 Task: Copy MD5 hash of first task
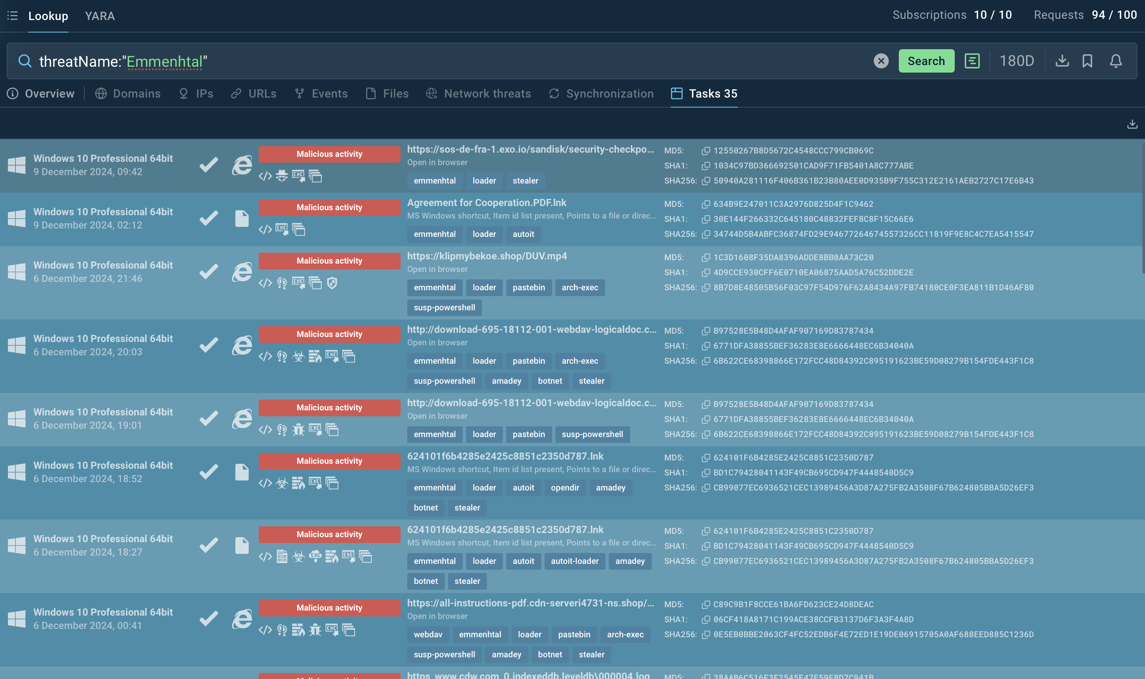(x=706, y=151)
